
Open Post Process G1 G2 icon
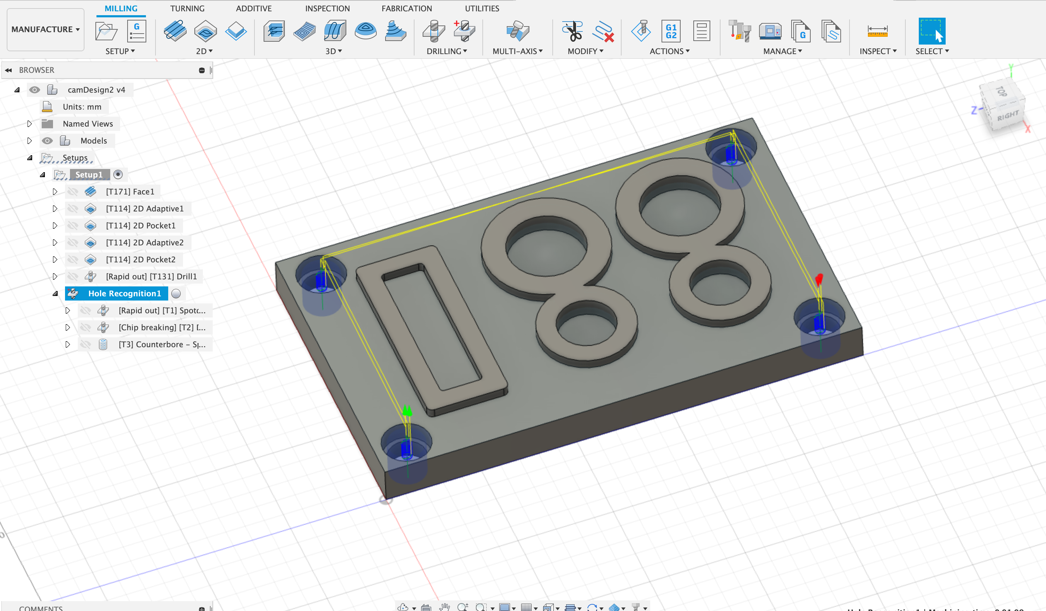click(671, 31)
